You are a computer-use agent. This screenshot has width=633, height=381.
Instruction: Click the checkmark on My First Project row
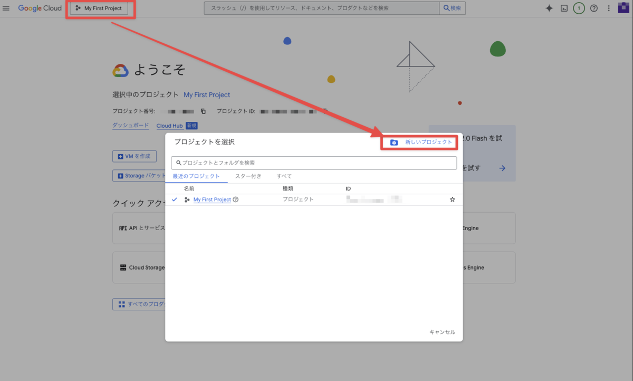(175, 199)
